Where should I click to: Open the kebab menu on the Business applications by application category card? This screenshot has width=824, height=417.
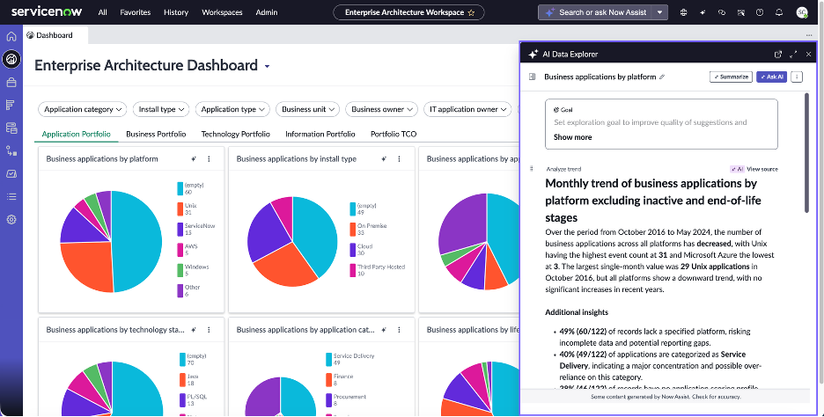click(x=399, y=330)
